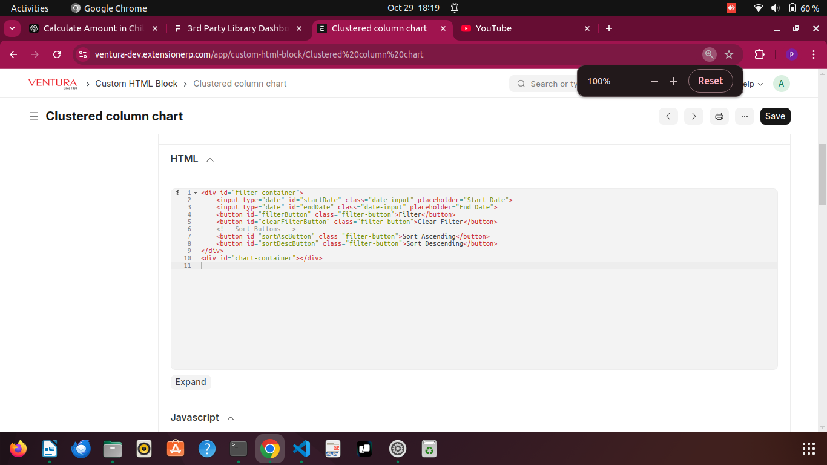Show applications grid in dock
The height and width of the screenshot is (465, 827).
pos(809,449)
